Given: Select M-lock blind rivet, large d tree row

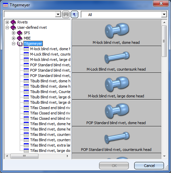Looking at the screenshot, I should pyautogui.click(x=47, y=60).
